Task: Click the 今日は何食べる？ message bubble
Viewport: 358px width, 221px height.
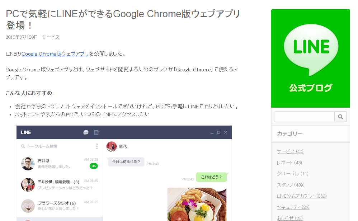Action: click(x=126, y=162)
